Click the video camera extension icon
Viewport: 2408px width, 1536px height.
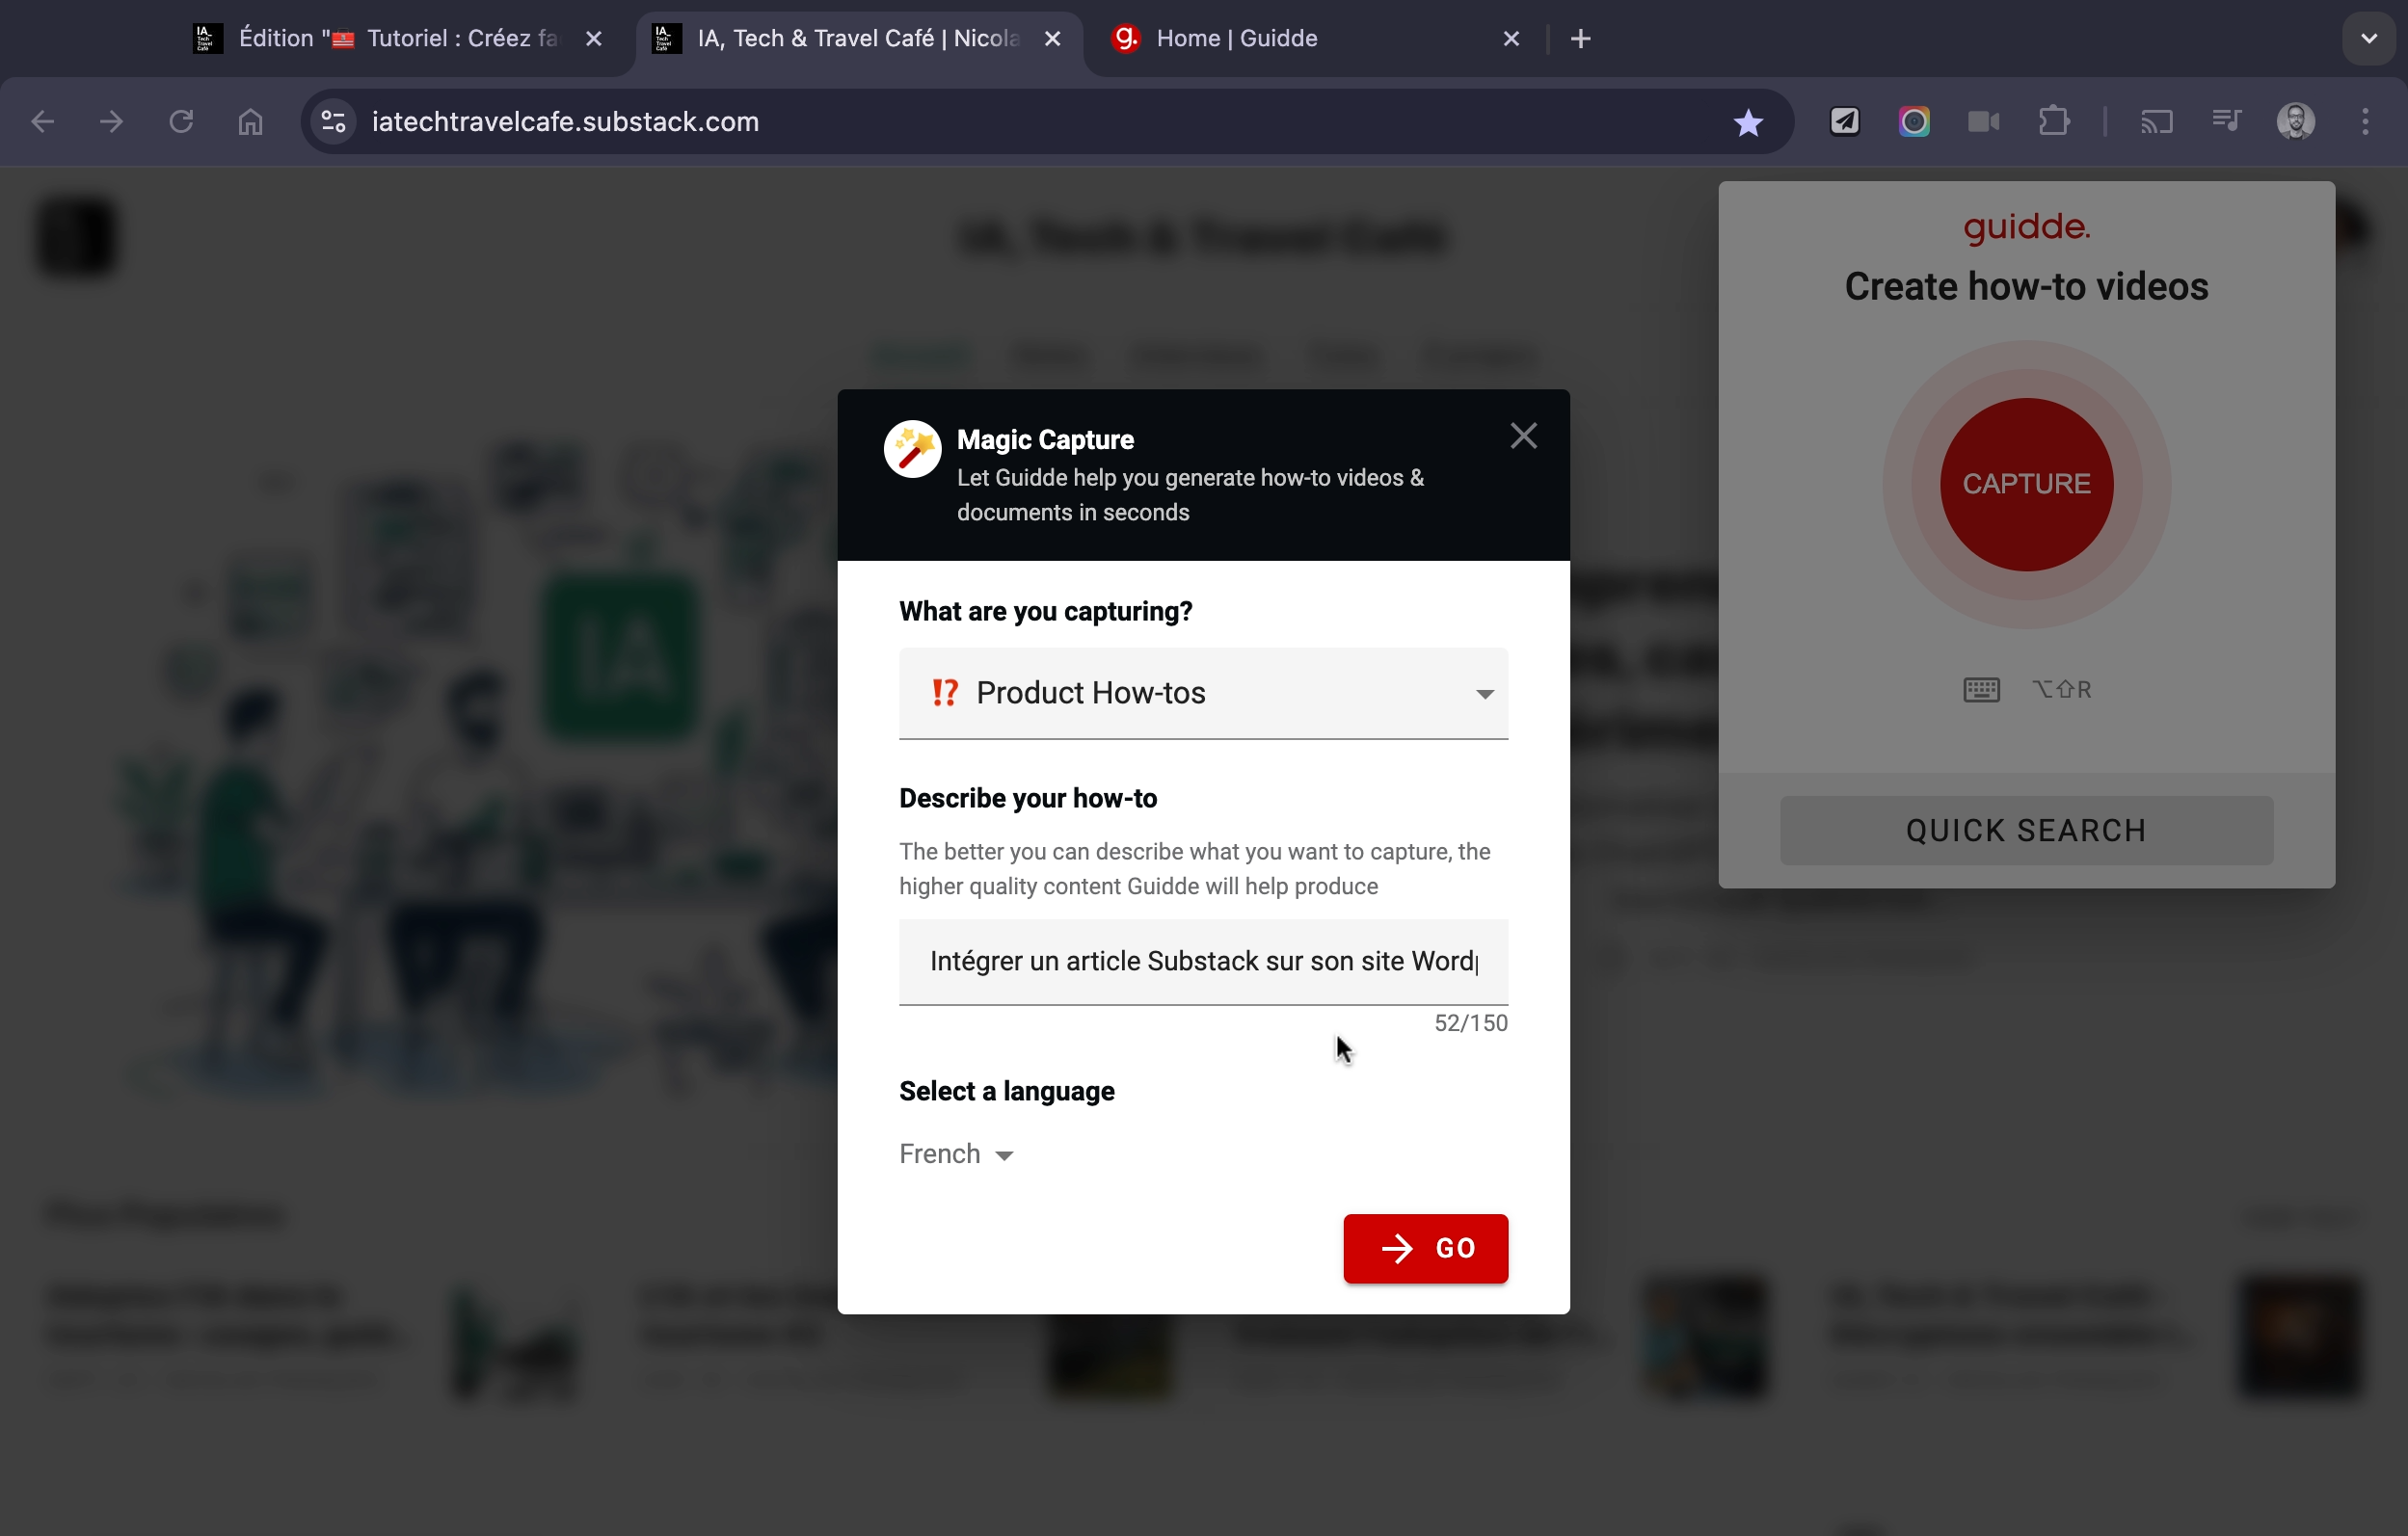(1983, 122)
